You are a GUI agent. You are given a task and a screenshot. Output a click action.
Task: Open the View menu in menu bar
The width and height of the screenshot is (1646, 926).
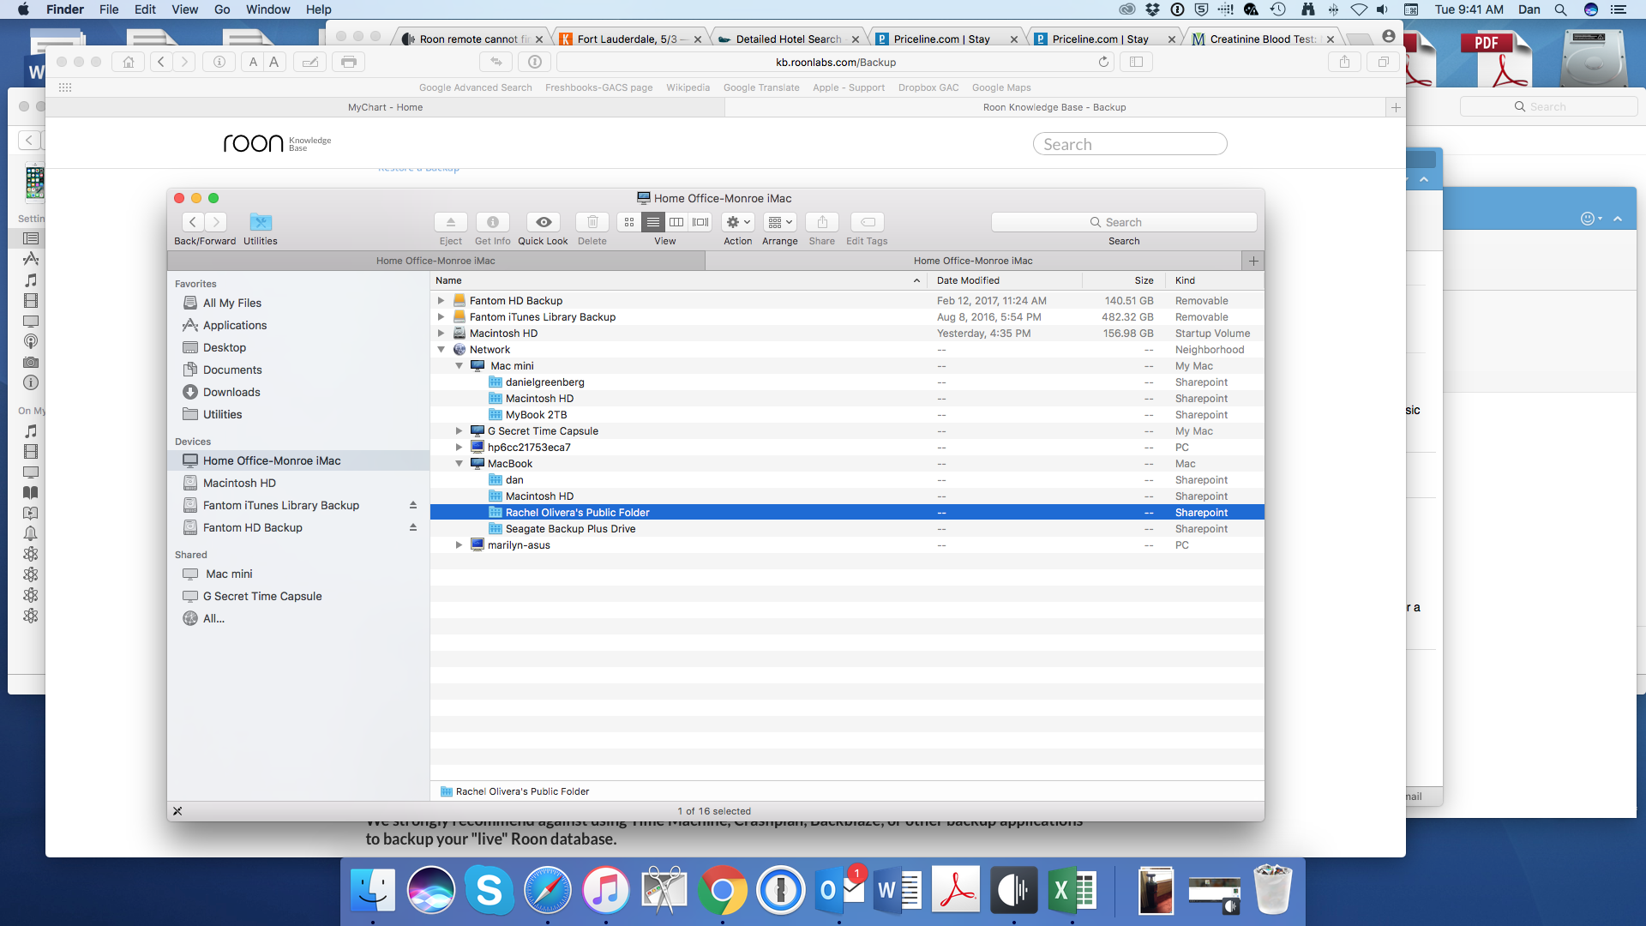[184, 9]
